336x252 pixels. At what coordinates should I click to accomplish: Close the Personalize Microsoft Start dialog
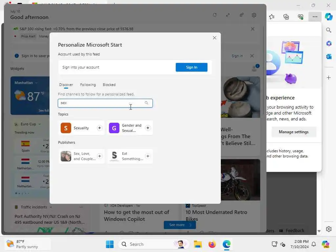tap(215, 38)
